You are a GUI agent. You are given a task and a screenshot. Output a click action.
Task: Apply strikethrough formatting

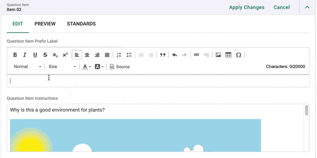pyautogui.click(x=45, y=55)
